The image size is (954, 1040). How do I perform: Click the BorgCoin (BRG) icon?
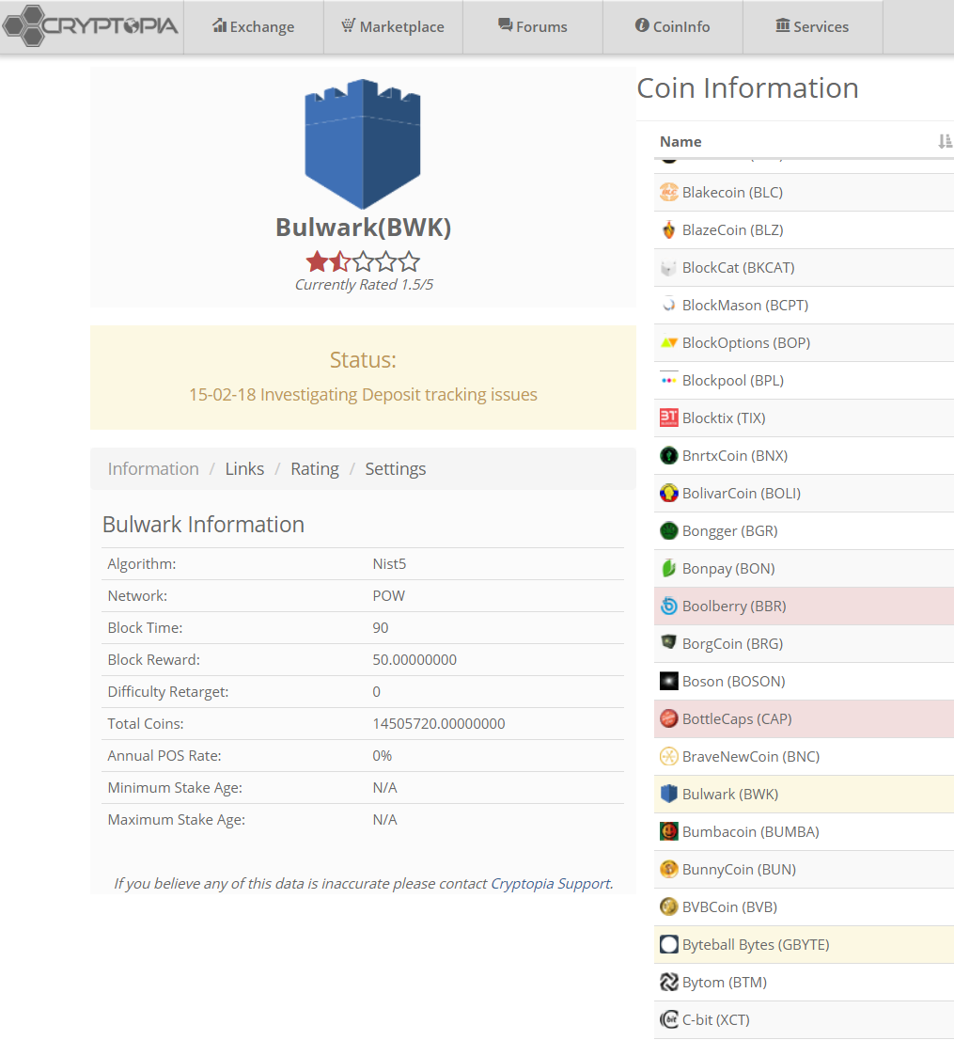coord(669,643)
